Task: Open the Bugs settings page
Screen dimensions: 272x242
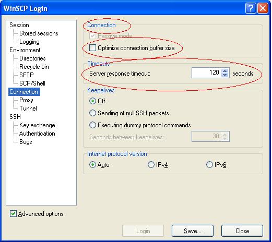Action: (26, 142)
